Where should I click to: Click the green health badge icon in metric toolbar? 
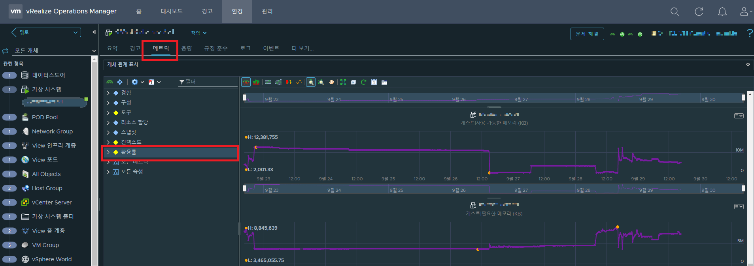110,82
